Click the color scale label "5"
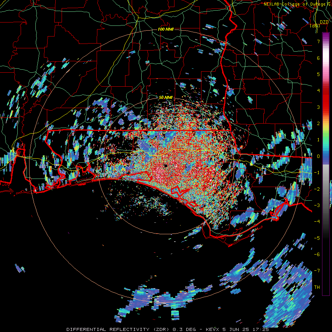This screenshot has width=332, height=332. click(x=318, y=74)
